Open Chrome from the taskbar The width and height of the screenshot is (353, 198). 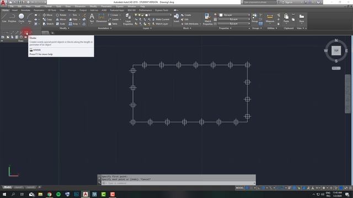49,194
